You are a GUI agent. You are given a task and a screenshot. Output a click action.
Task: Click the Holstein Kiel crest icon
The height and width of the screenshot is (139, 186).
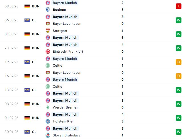48,121
